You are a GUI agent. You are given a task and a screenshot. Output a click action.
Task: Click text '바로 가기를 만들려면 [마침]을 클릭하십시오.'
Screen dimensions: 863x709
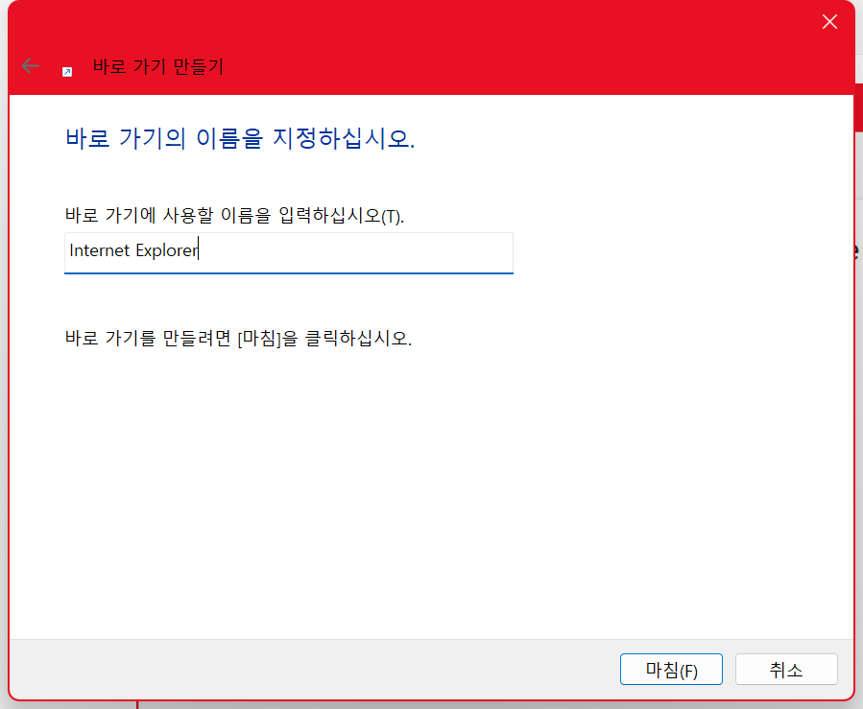(x=238, y=338)
